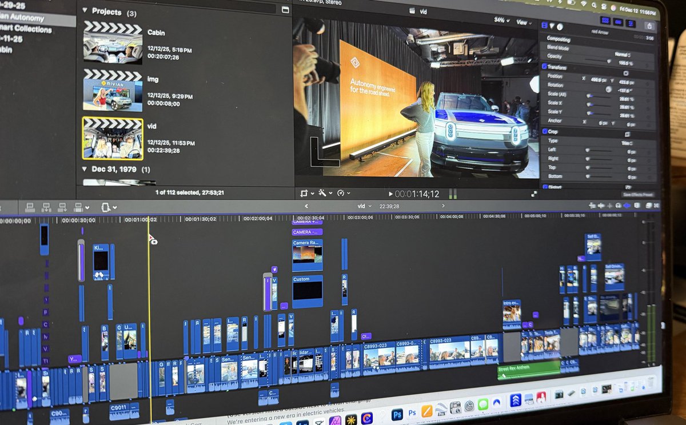
Task: Toggle the browser panel layout button
Action: click(605, 21)
